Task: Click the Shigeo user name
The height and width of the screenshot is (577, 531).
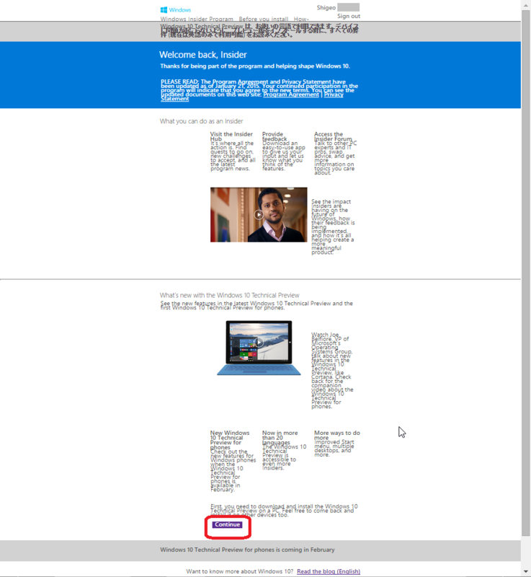Action: (x=326, y=7)
